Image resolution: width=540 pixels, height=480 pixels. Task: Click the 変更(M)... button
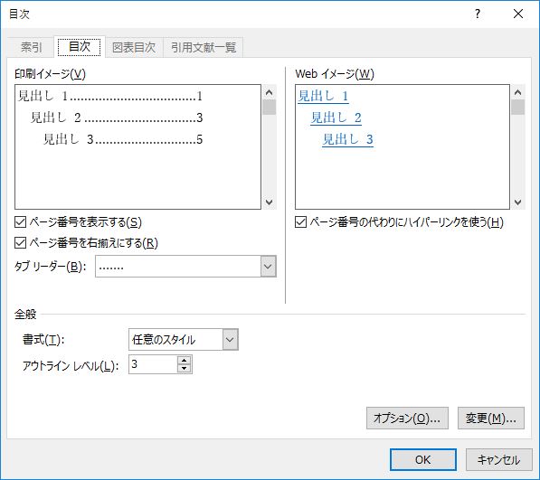491,418
